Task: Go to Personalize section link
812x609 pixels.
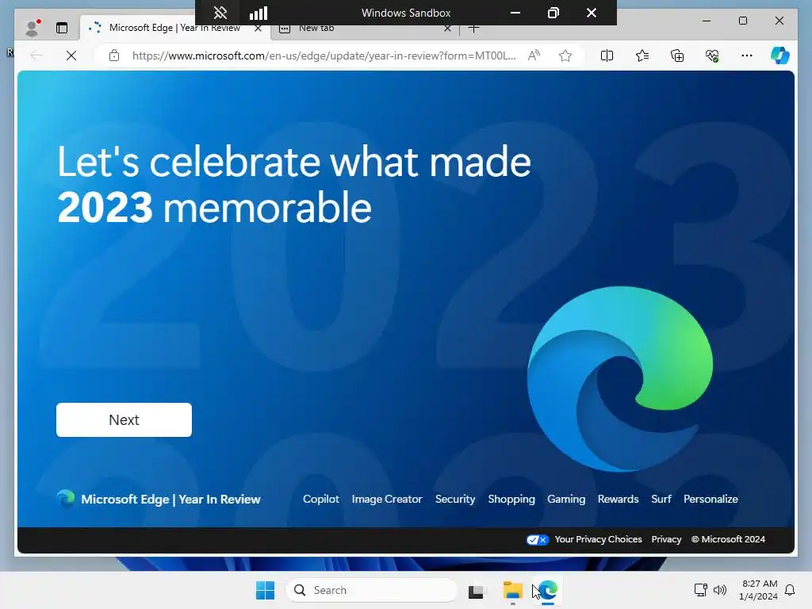Action: pyautogui.click(x=711, y=500)
